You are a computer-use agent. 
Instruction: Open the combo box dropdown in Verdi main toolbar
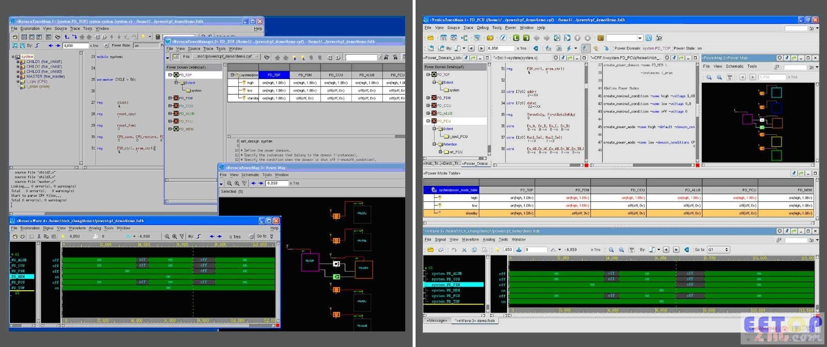coord(639,38)
